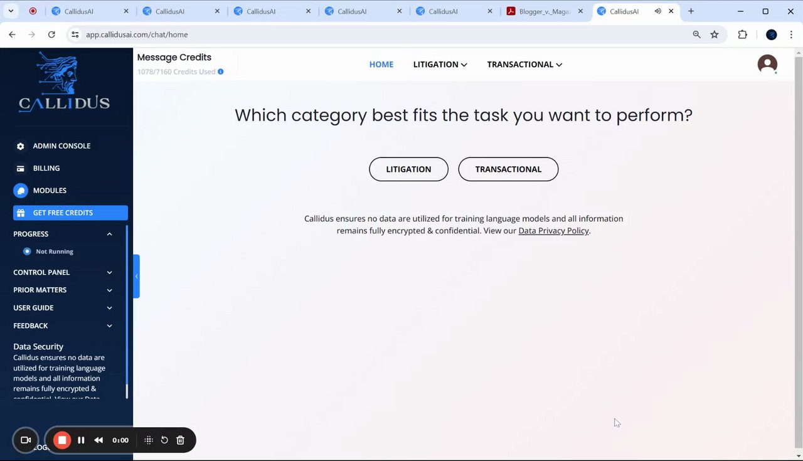Go back in browser
Viewport: 803px width, 461px height.
tap(12, 34)
